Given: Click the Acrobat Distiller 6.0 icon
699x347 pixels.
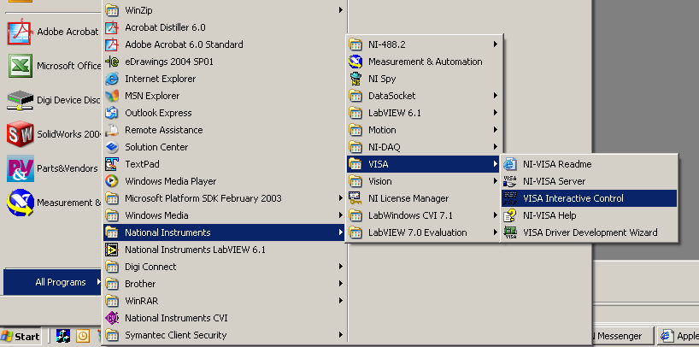Looking at the screenshot, I should point(111,27).
